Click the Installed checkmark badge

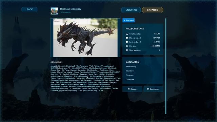[x=129, y=20]
